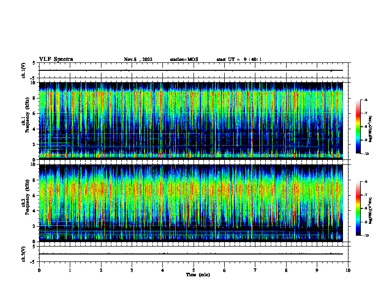392x303 pixels.
Task: Click the time axis tick label "2"
Action: click(x=101, y=270)
